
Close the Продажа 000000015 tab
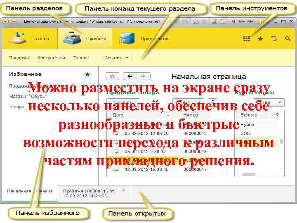pyautogui.click(x=123, y=190)
